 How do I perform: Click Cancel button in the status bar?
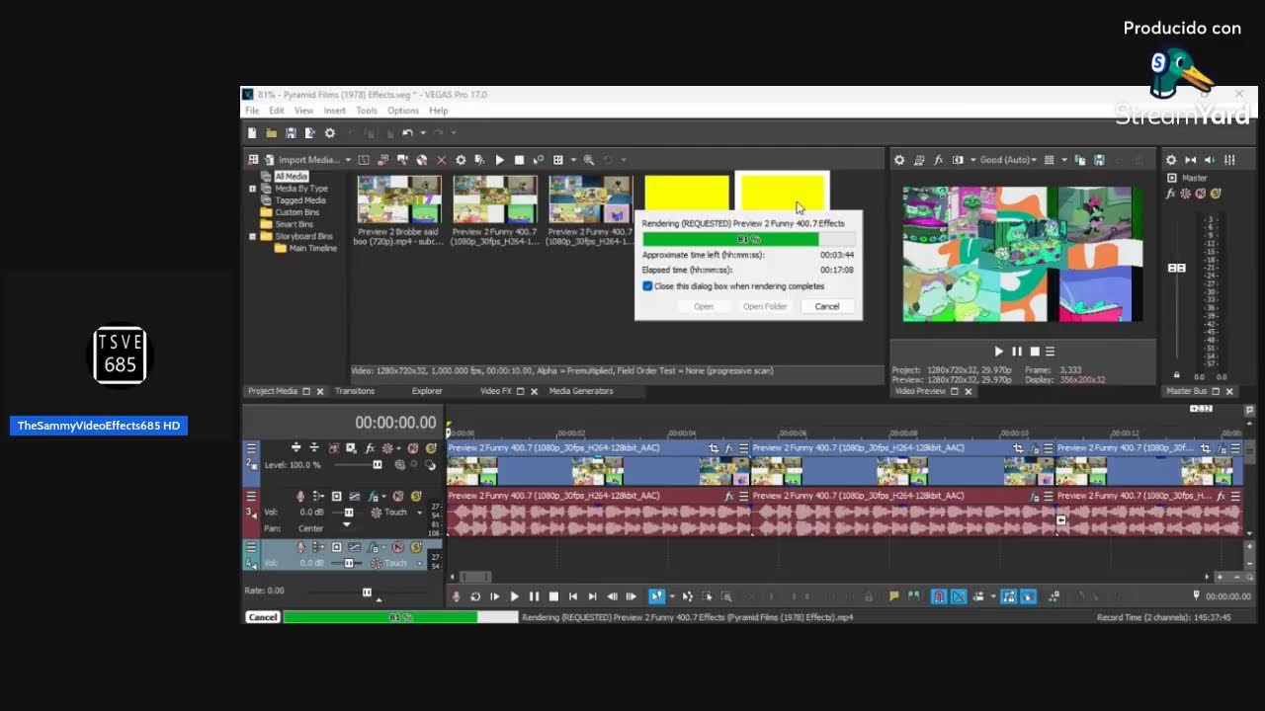[x=263, y=617]
